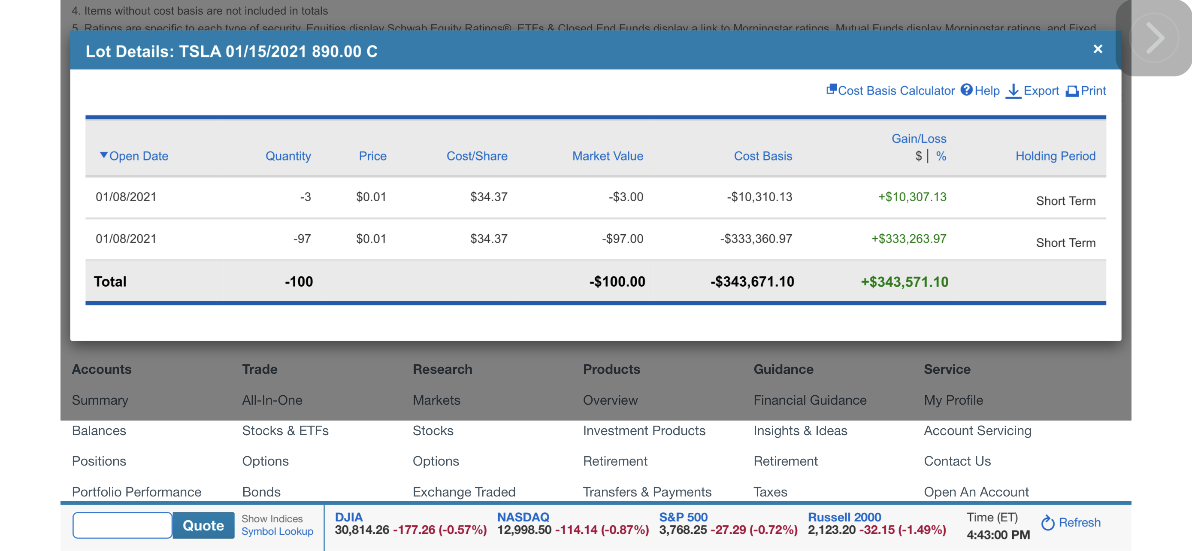Screen dimensions: 1192x551
Task: Click the -$333,360.97 cost basis value
Action: (756, 238)
